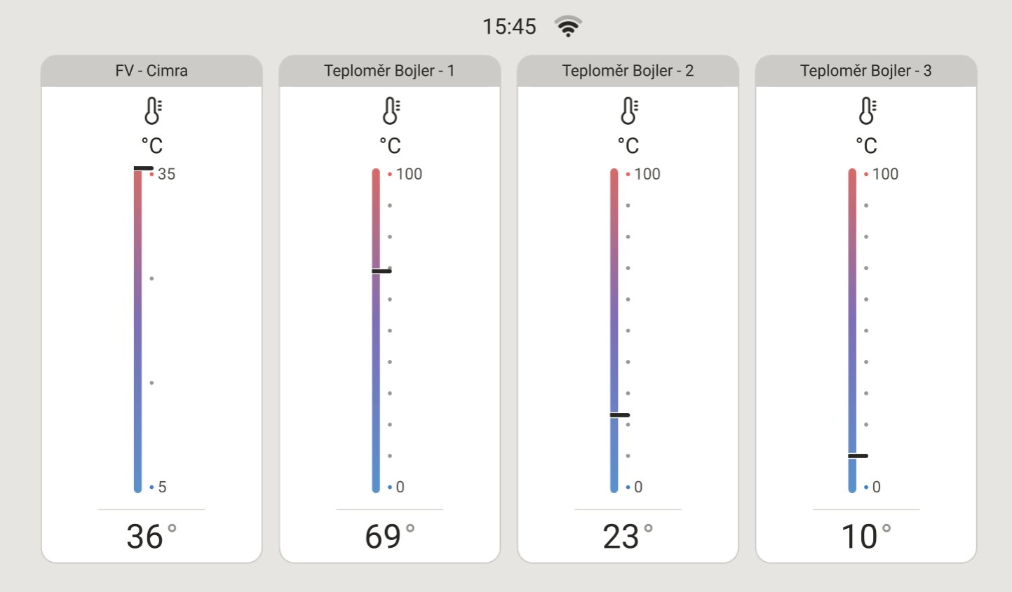
Task: Click the 69° reading value
Action: click(390, 537)
